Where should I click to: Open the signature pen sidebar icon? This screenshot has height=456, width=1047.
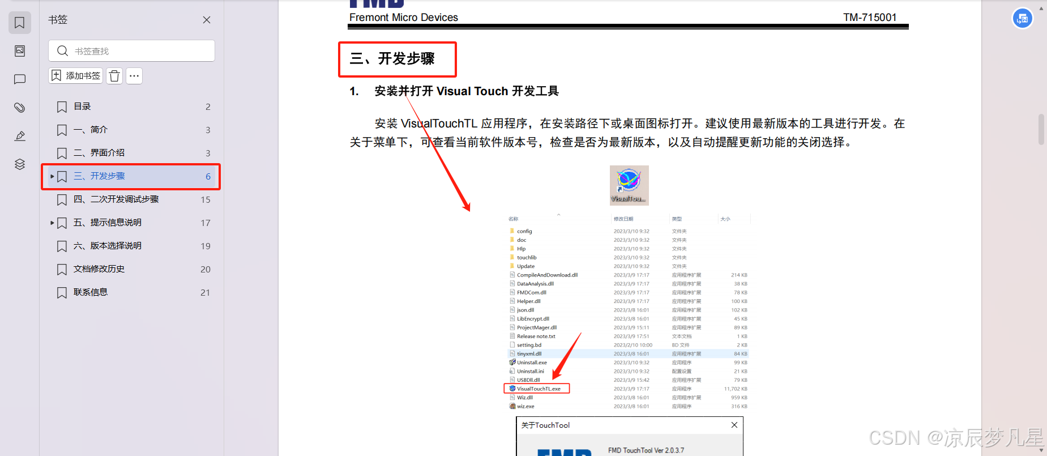(x=20, y=136)
